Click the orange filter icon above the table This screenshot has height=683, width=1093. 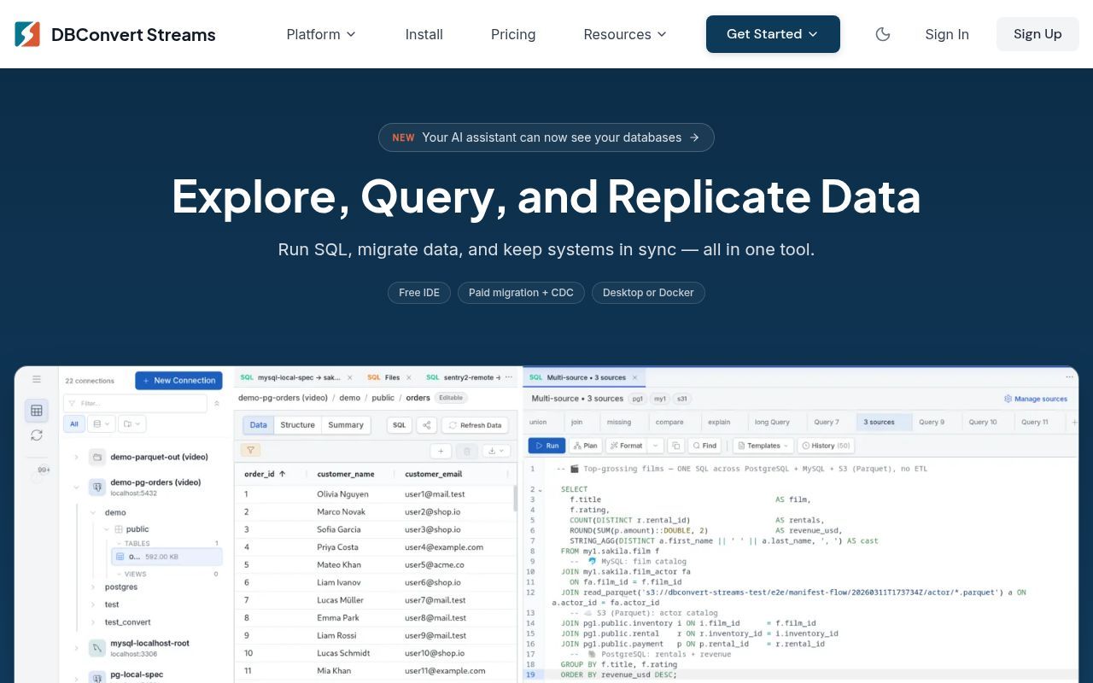250,450
